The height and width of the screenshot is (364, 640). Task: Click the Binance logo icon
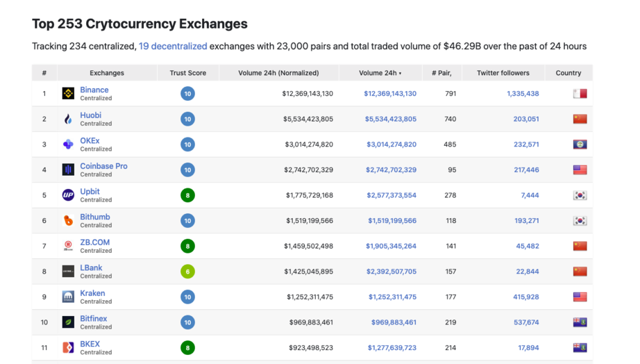coord(68,94)
